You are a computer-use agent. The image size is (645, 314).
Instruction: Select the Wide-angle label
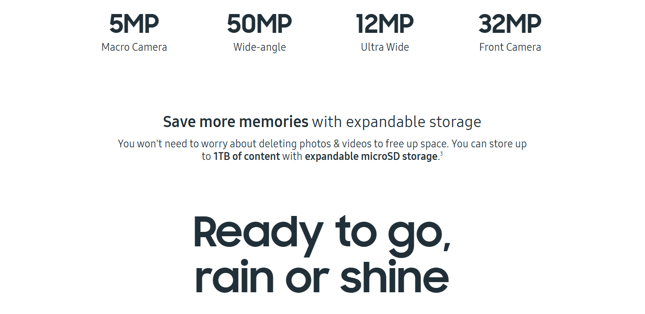click(260, 47)
